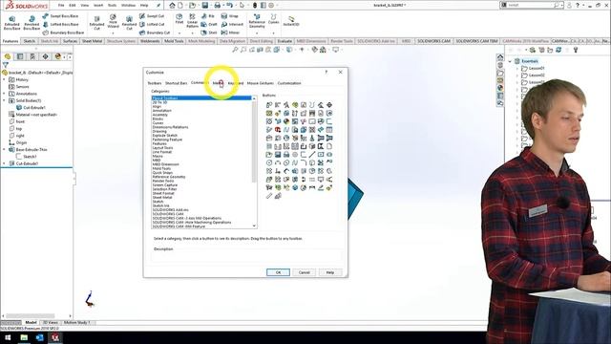611x344 pixels.
Task: Click the Instant3D tool
Action: (x=291, y=21)
